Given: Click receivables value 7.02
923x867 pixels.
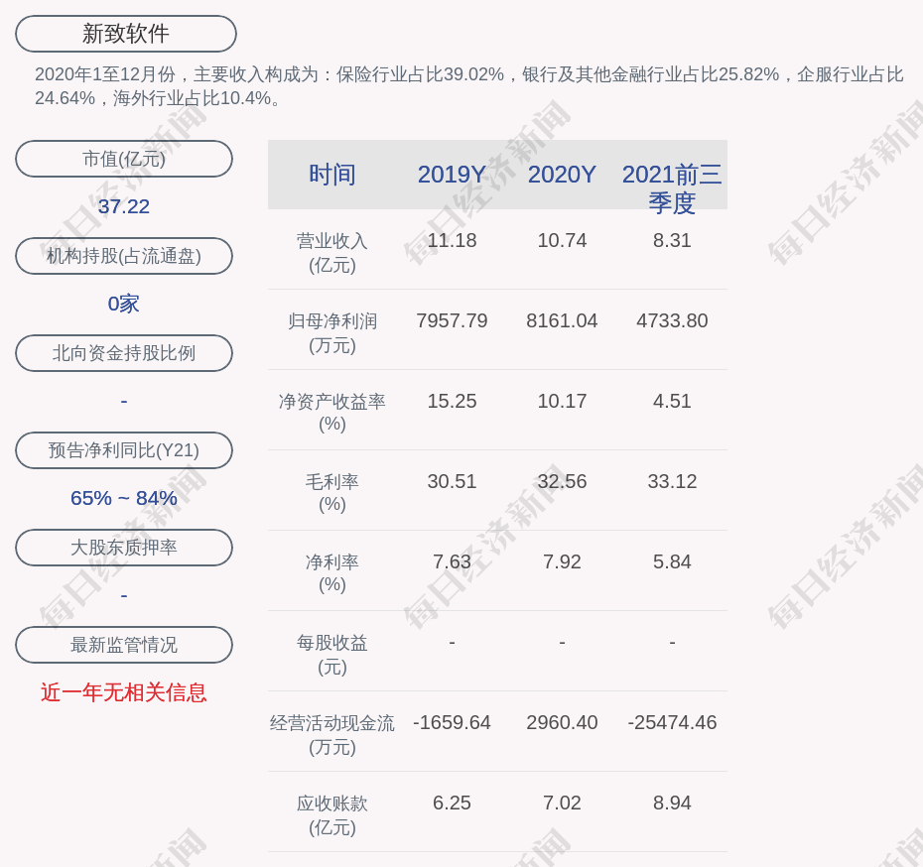Looking at the screenshot, I should [x=562, y=803].
